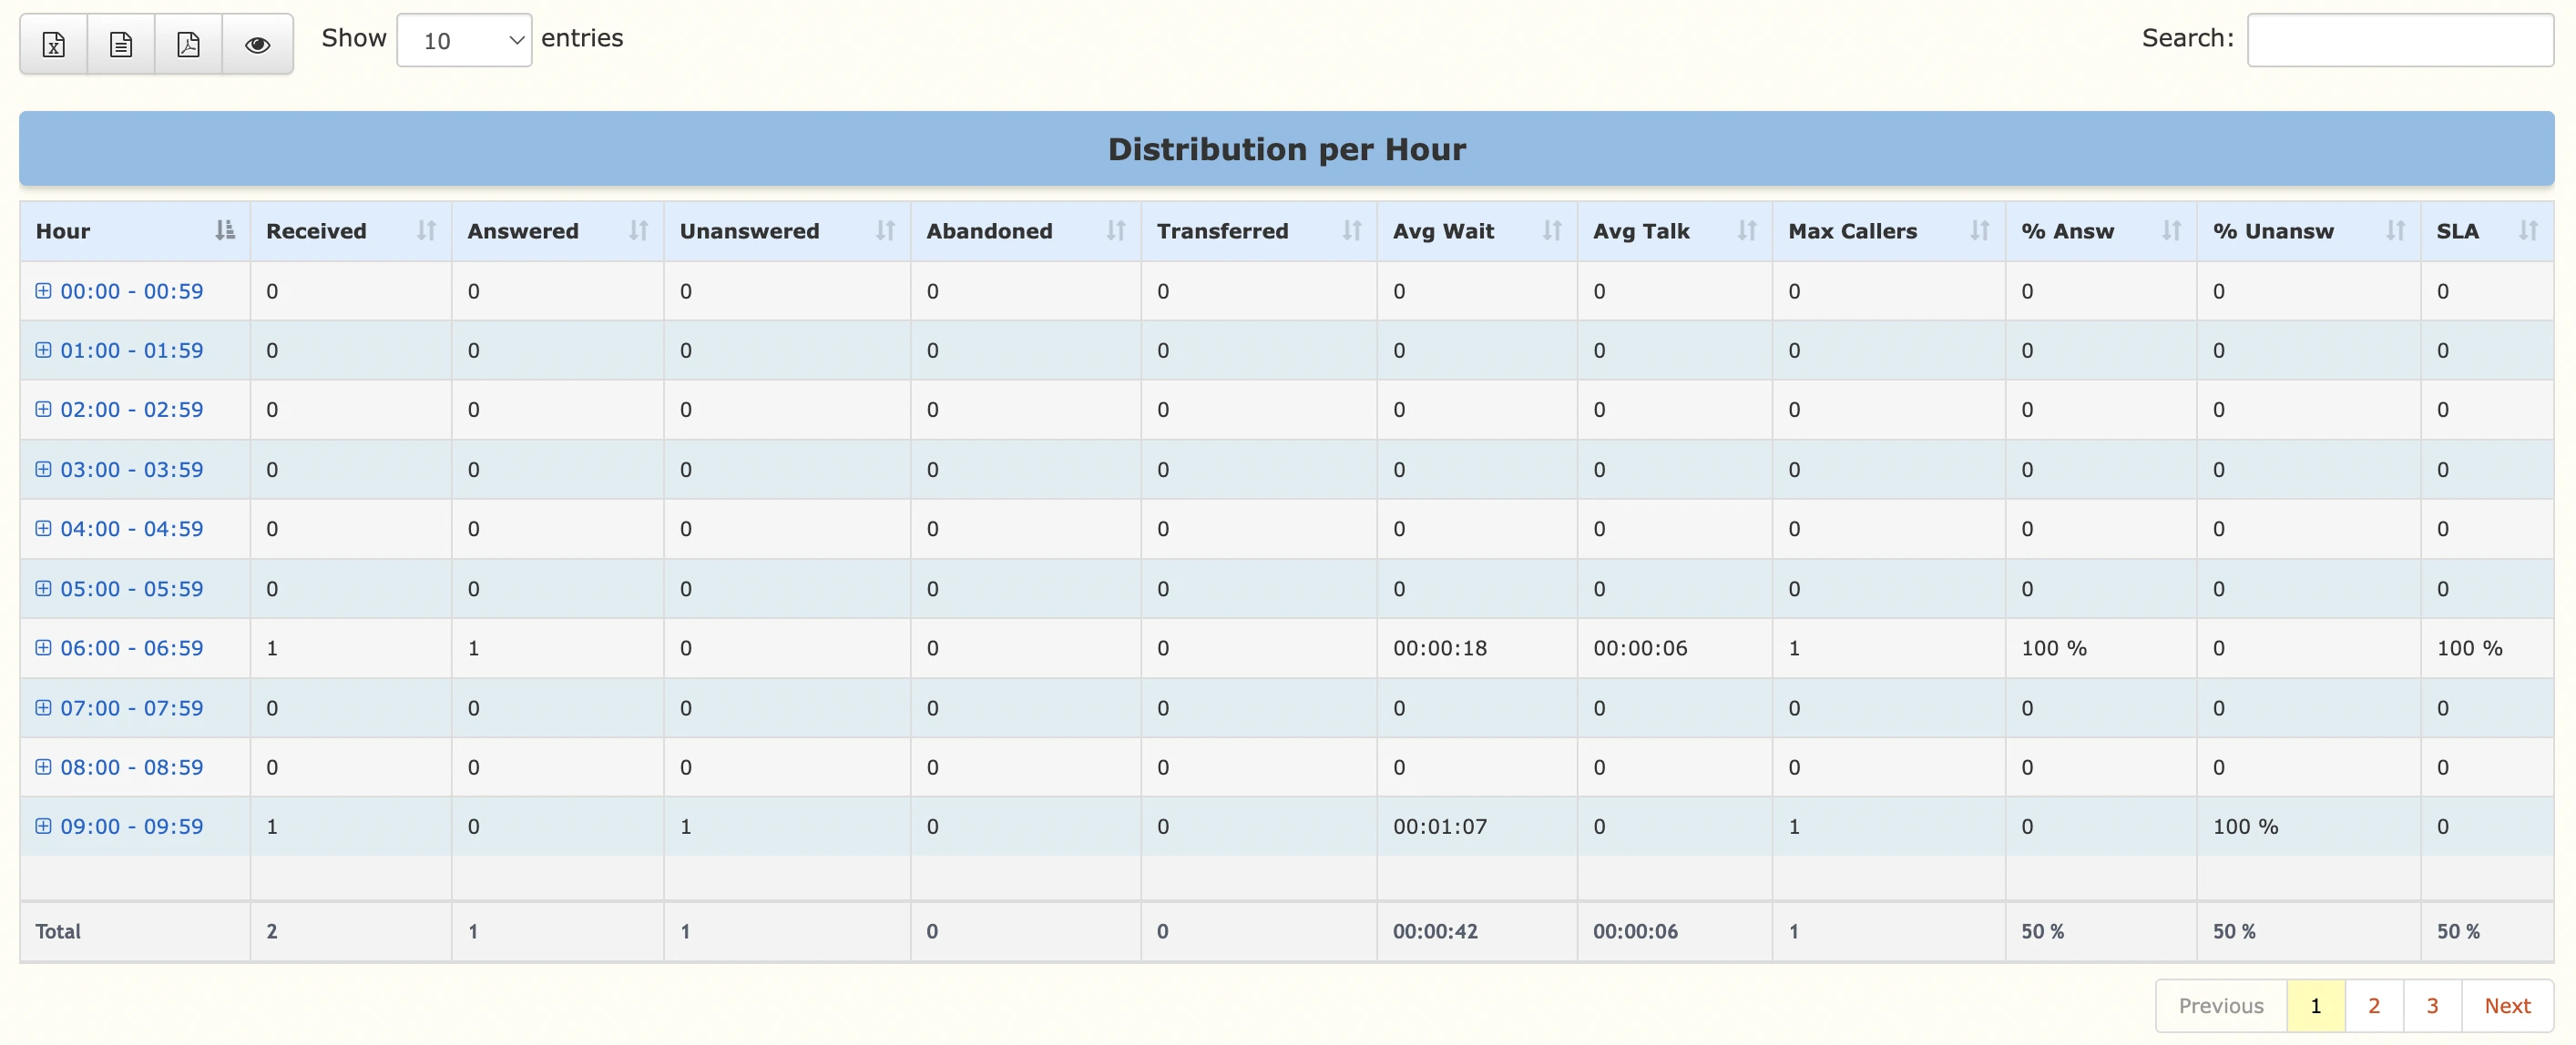
Task: Click the Next pagination button
Action: (x=2508, y=1005)
